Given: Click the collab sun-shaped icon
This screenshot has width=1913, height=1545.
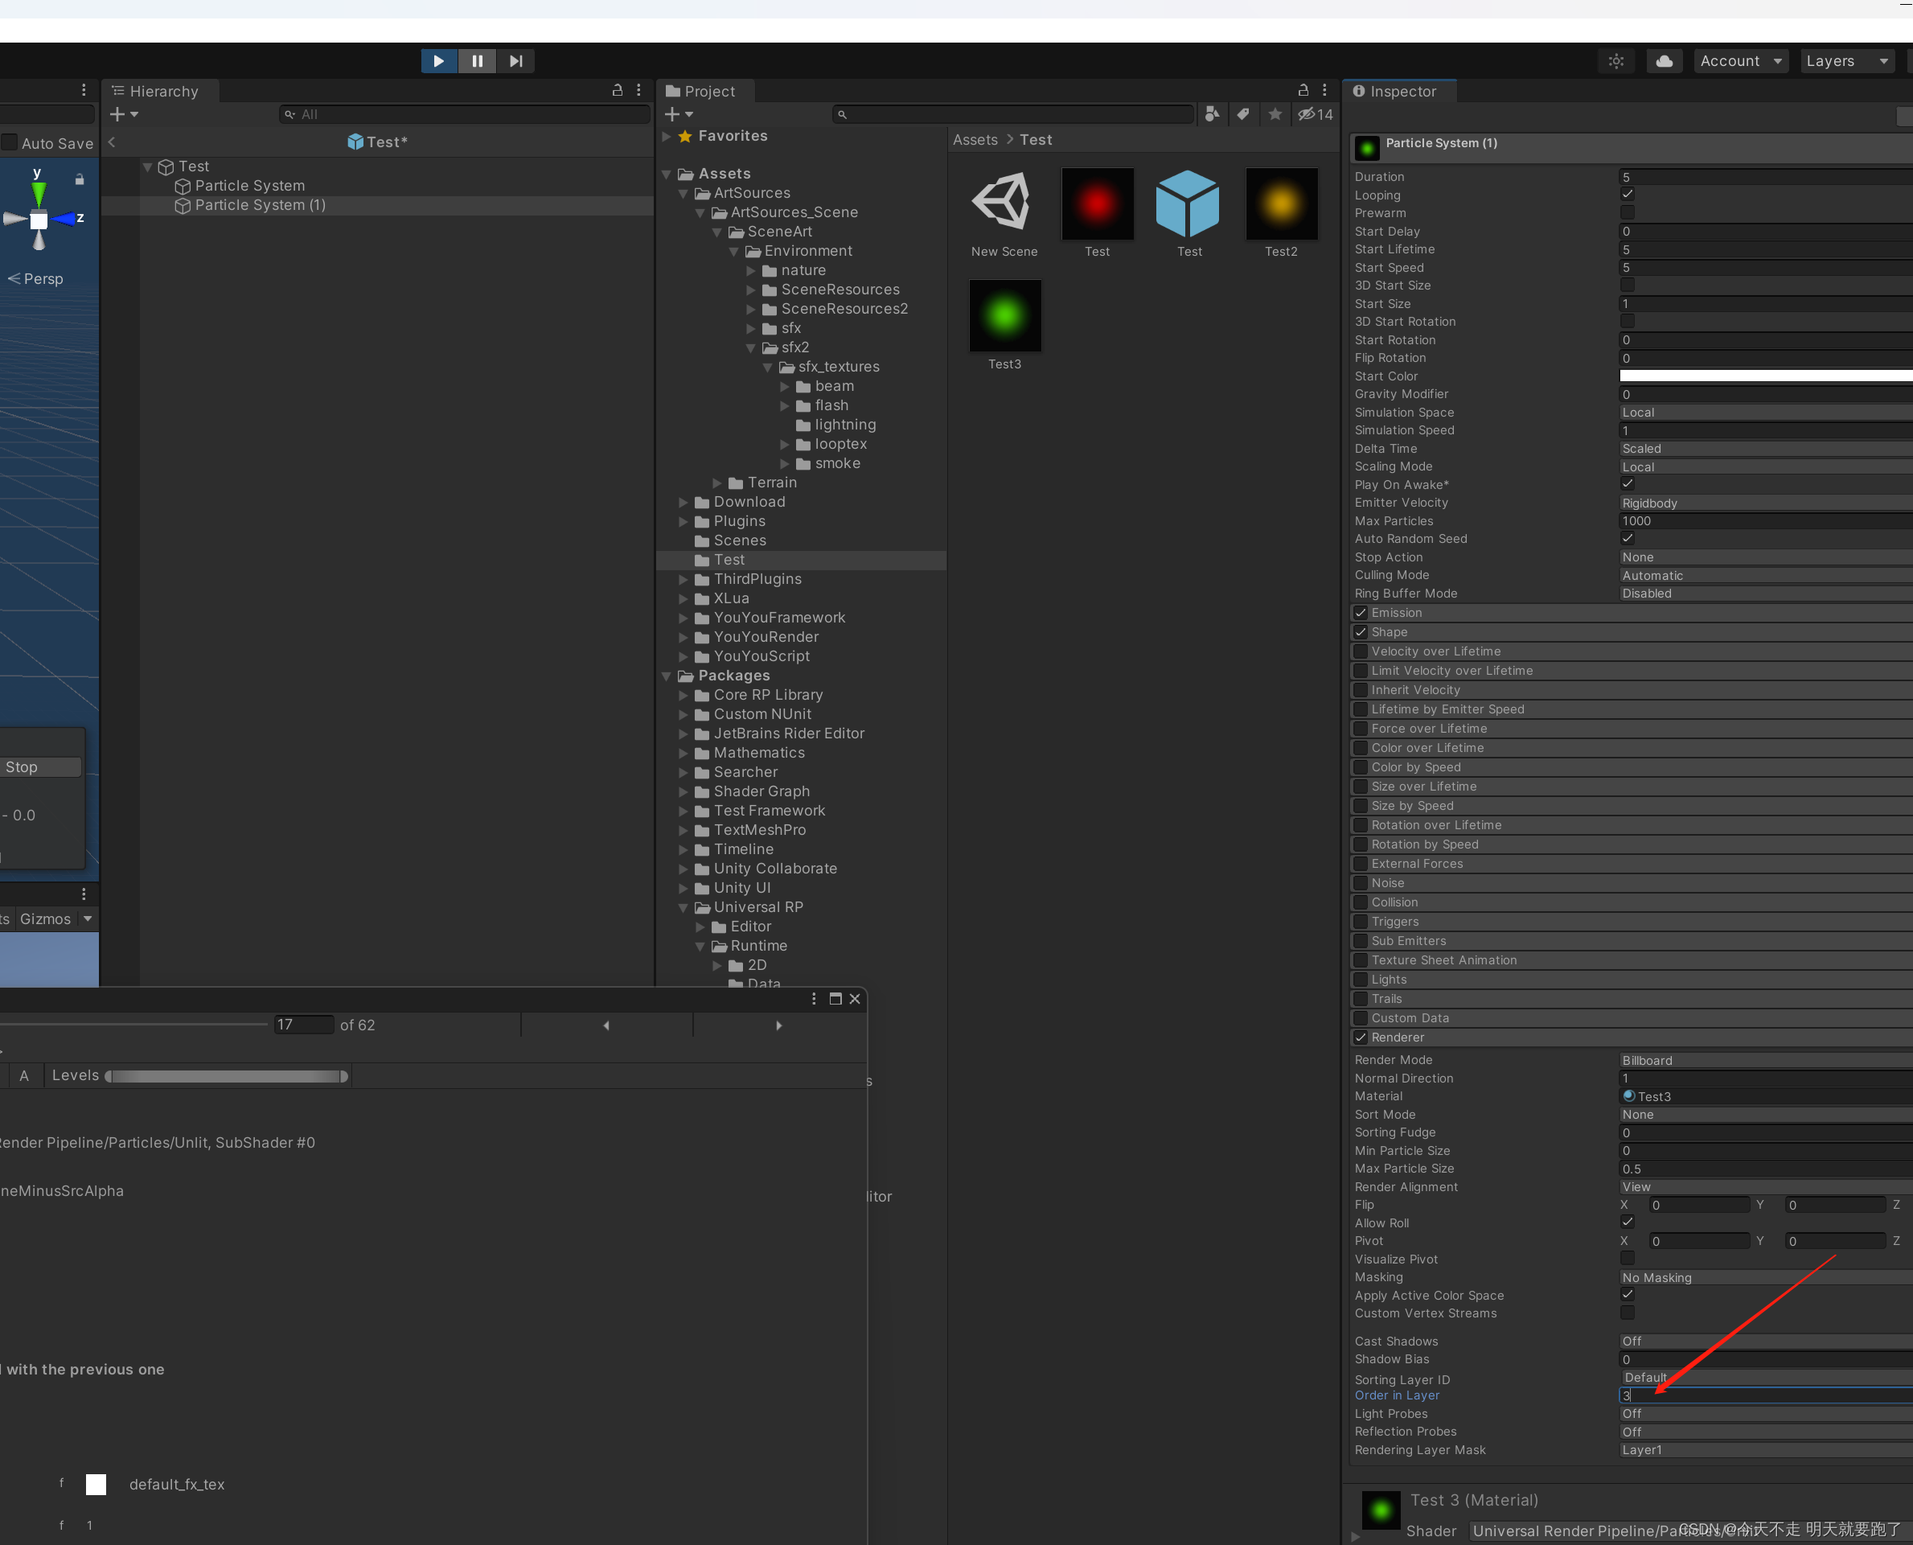Looking at the screenshot, I should coord(1615,60).
